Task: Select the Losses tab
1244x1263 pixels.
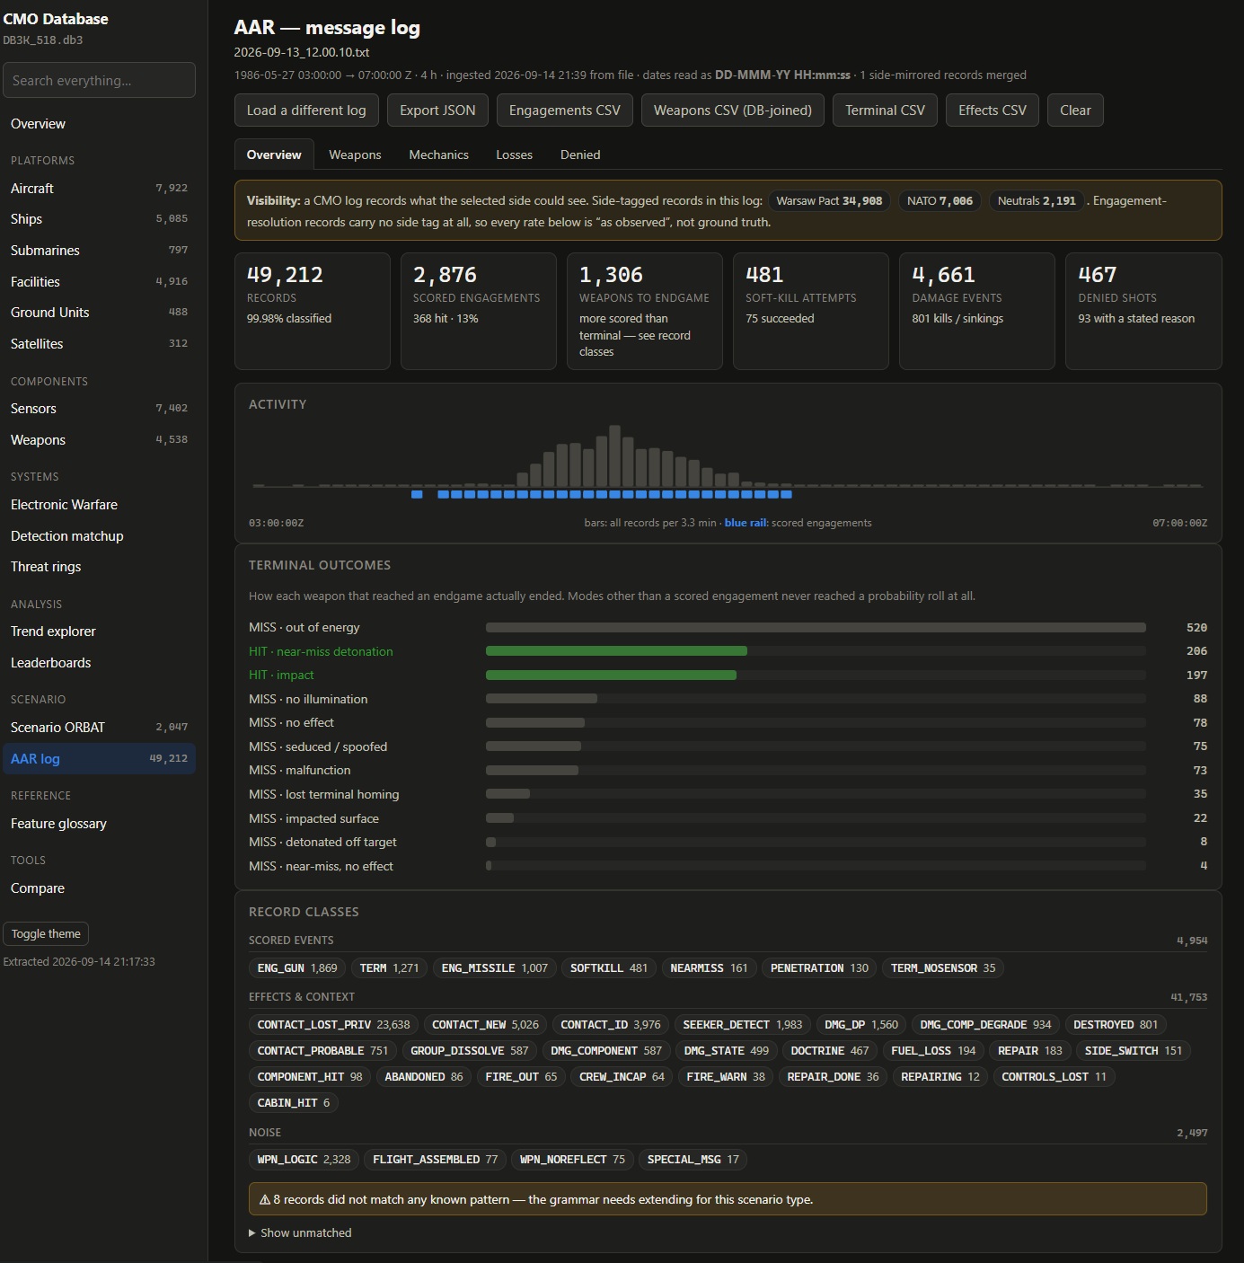Action: [514, 155]
